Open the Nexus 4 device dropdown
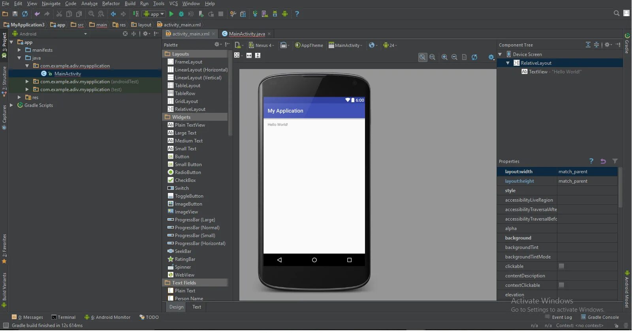The image size is (632, 333). coord(261,45)
